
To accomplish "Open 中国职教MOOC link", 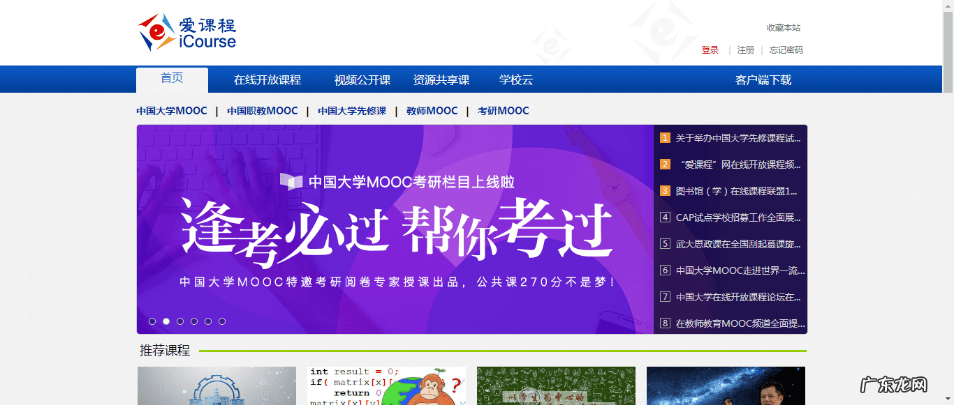I will pos(263,111).
